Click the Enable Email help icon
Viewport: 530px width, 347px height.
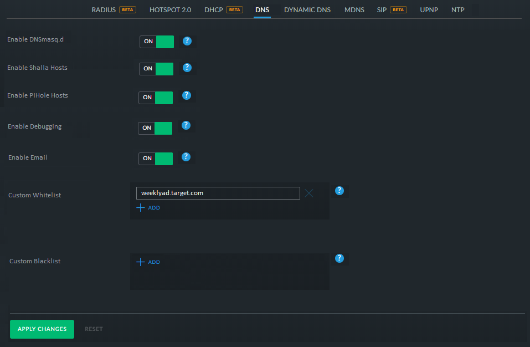186,157
